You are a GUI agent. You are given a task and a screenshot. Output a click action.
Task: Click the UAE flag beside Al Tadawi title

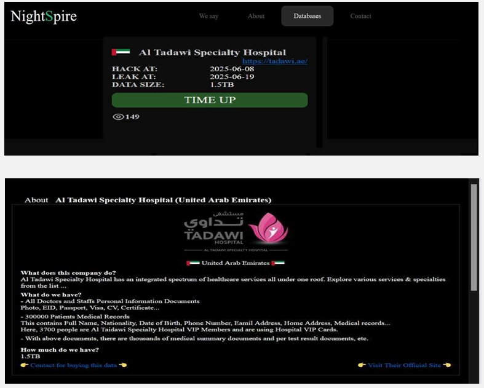tap(121, 52)
